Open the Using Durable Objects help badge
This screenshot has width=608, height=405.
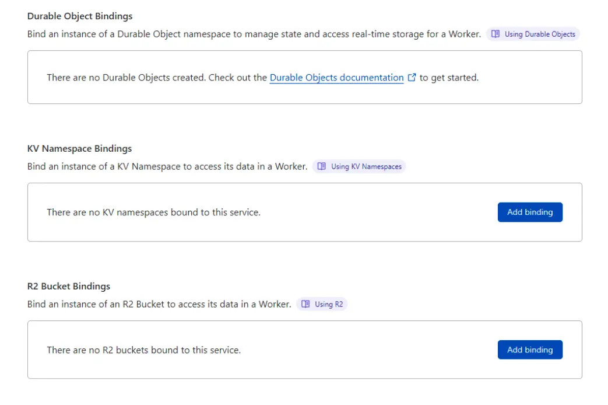click(x=533, y=34)
